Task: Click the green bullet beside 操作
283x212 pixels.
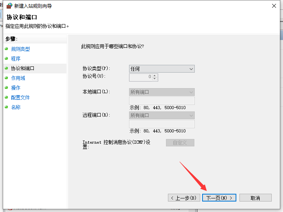Action: tap(7, 88)
